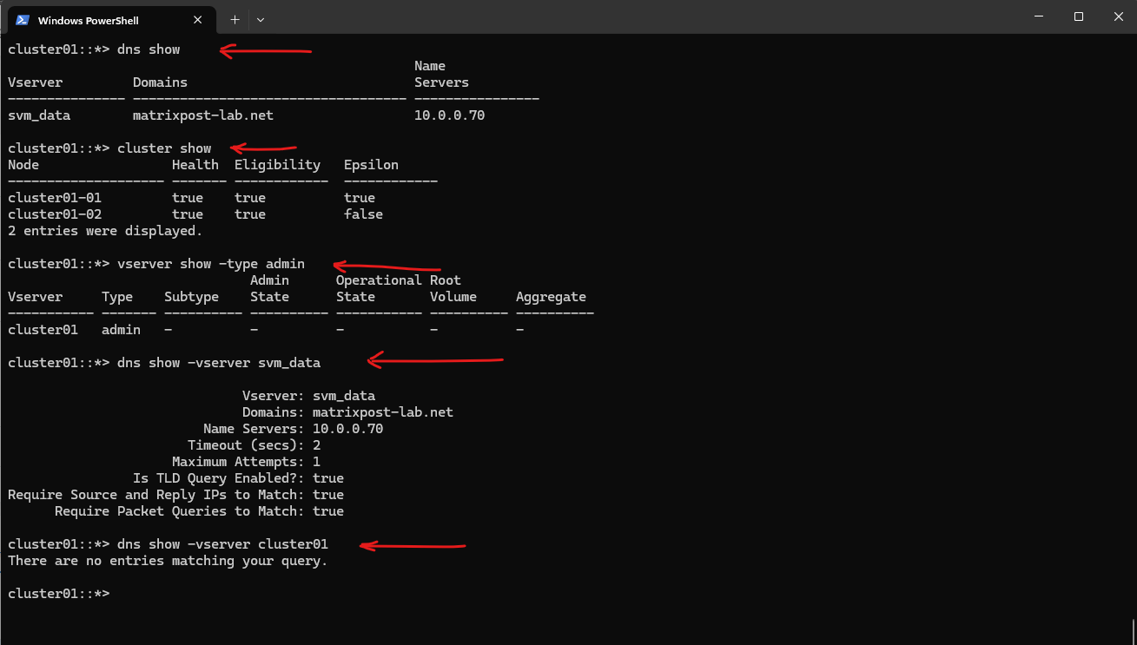Click the "Timeout (secs): 2" line
The height and width of the screenshot is (645, 1137).
coord(254,445)
